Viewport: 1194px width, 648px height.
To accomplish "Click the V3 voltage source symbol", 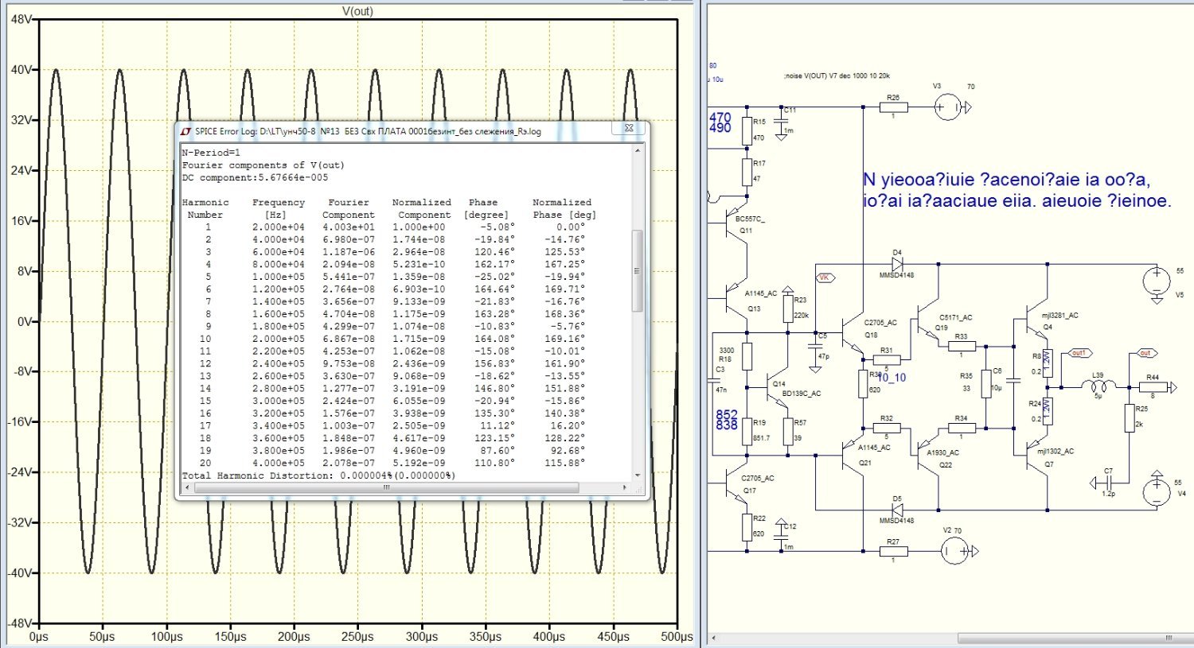I will click(x=947, y=107).
